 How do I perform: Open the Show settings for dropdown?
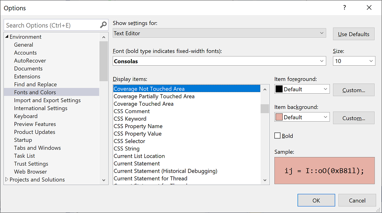click(x=219, y=33)
